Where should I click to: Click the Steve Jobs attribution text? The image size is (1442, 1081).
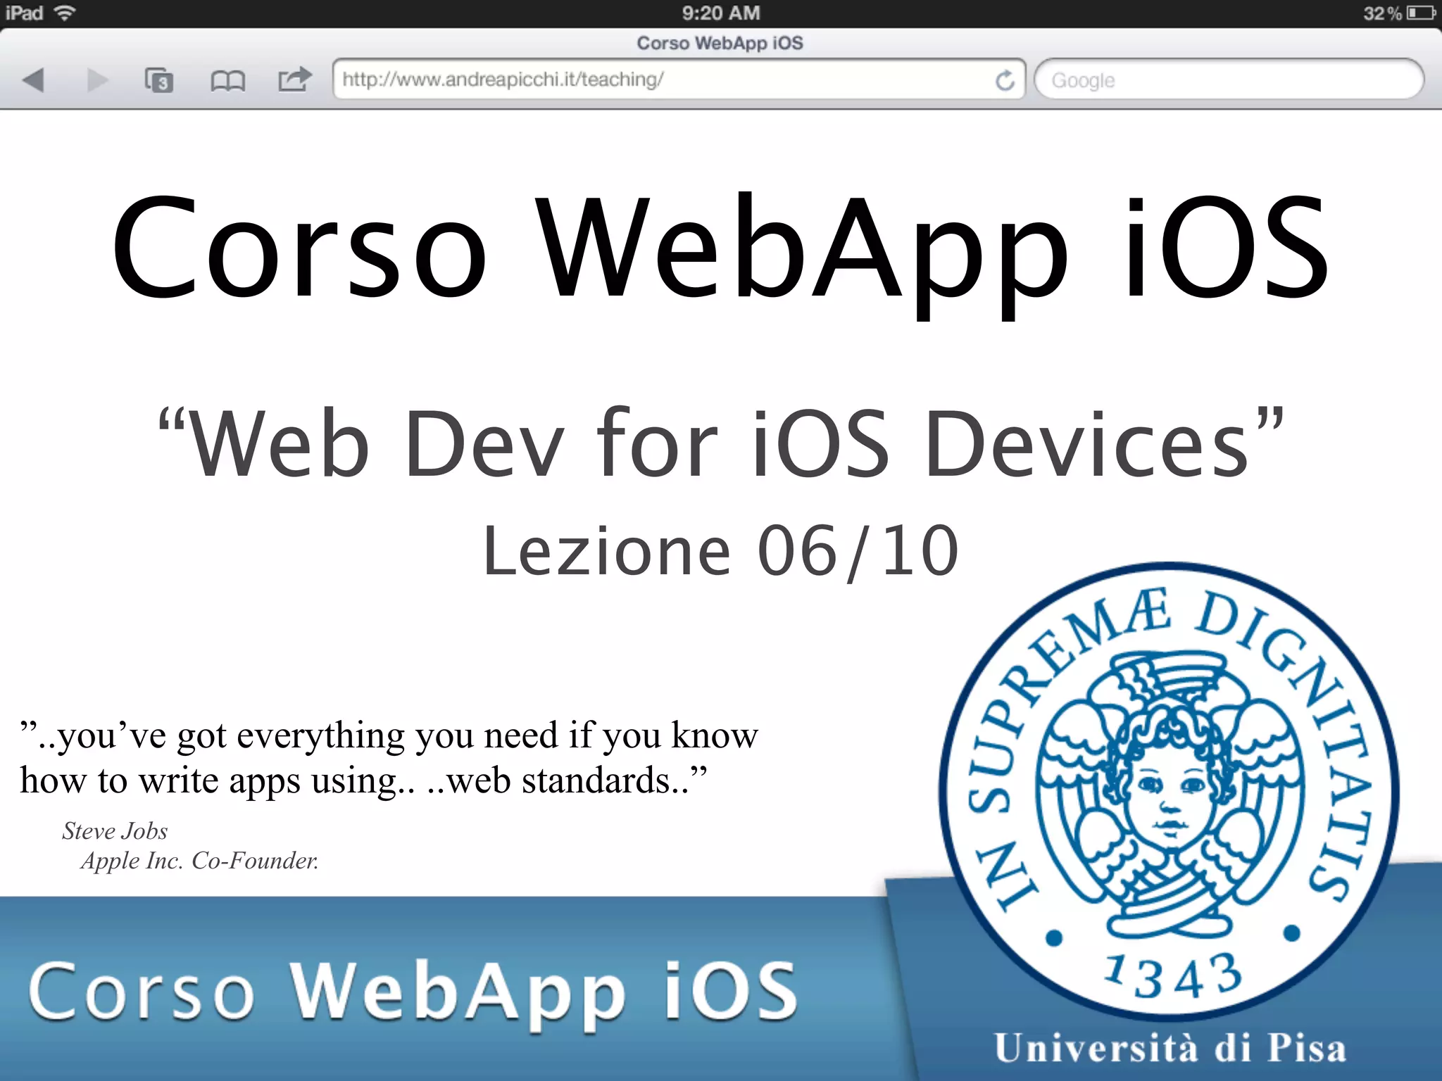pos(115,831)
